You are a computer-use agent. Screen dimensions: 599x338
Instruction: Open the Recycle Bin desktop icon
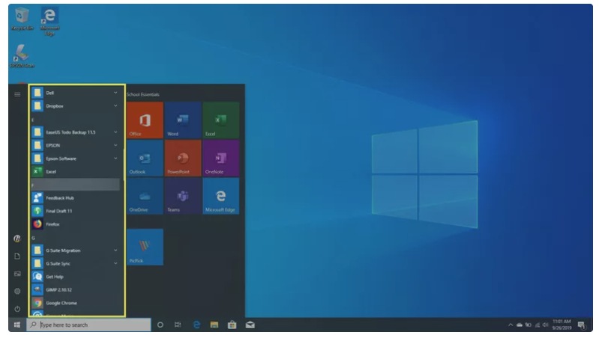tap(22, 19)
